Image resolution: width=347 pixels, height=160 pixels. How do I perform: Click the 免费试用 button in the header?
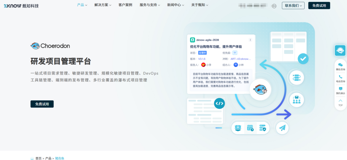pyautogui.click(x=319, y=5)
